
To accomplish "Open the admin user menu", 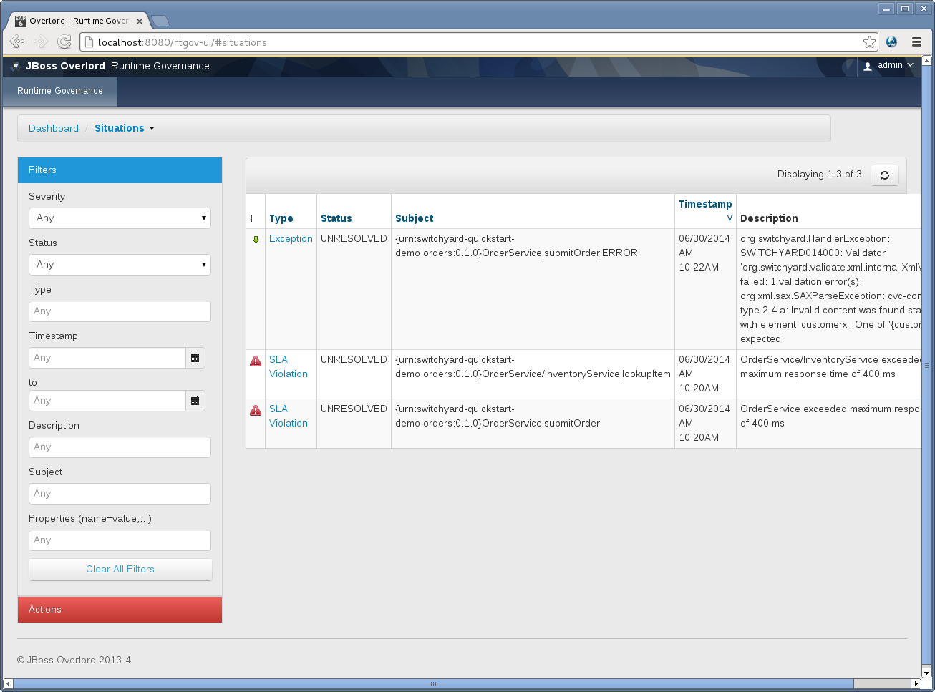I will tap(889, 65).
